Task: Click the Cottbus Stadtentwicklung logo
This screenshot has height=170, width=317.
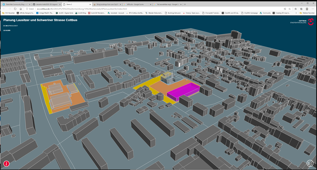Action: [302, 22]
